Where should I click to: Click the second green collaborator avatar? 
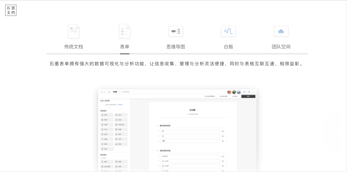click(x=234, y=92)
